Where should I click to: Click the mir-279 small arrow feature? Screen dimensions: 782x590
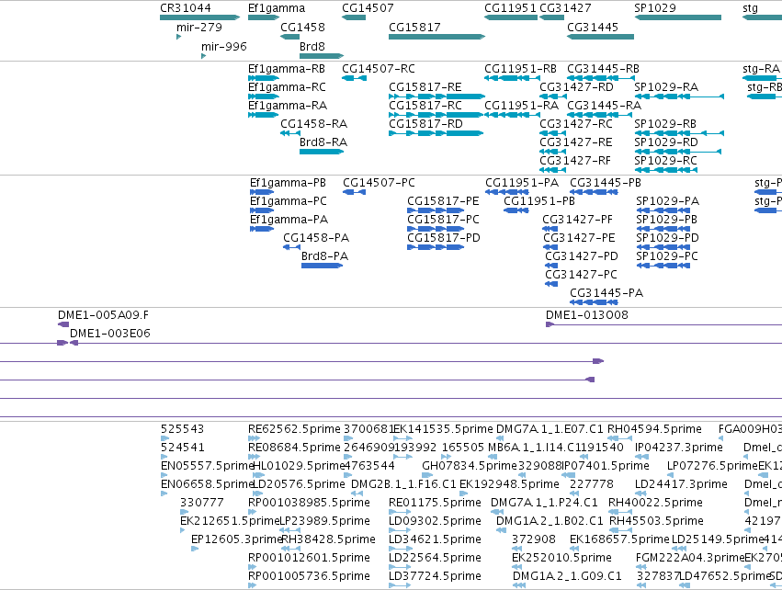[178, 37]
